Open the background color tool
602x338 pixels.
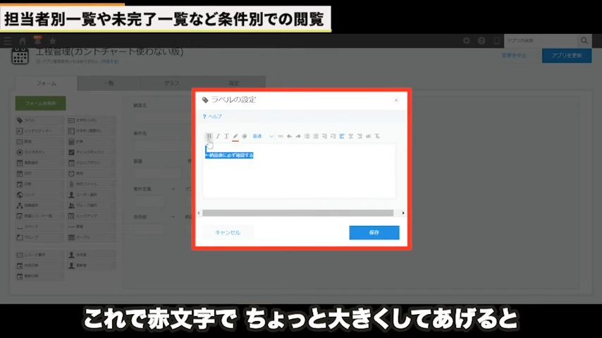point(244,136)
